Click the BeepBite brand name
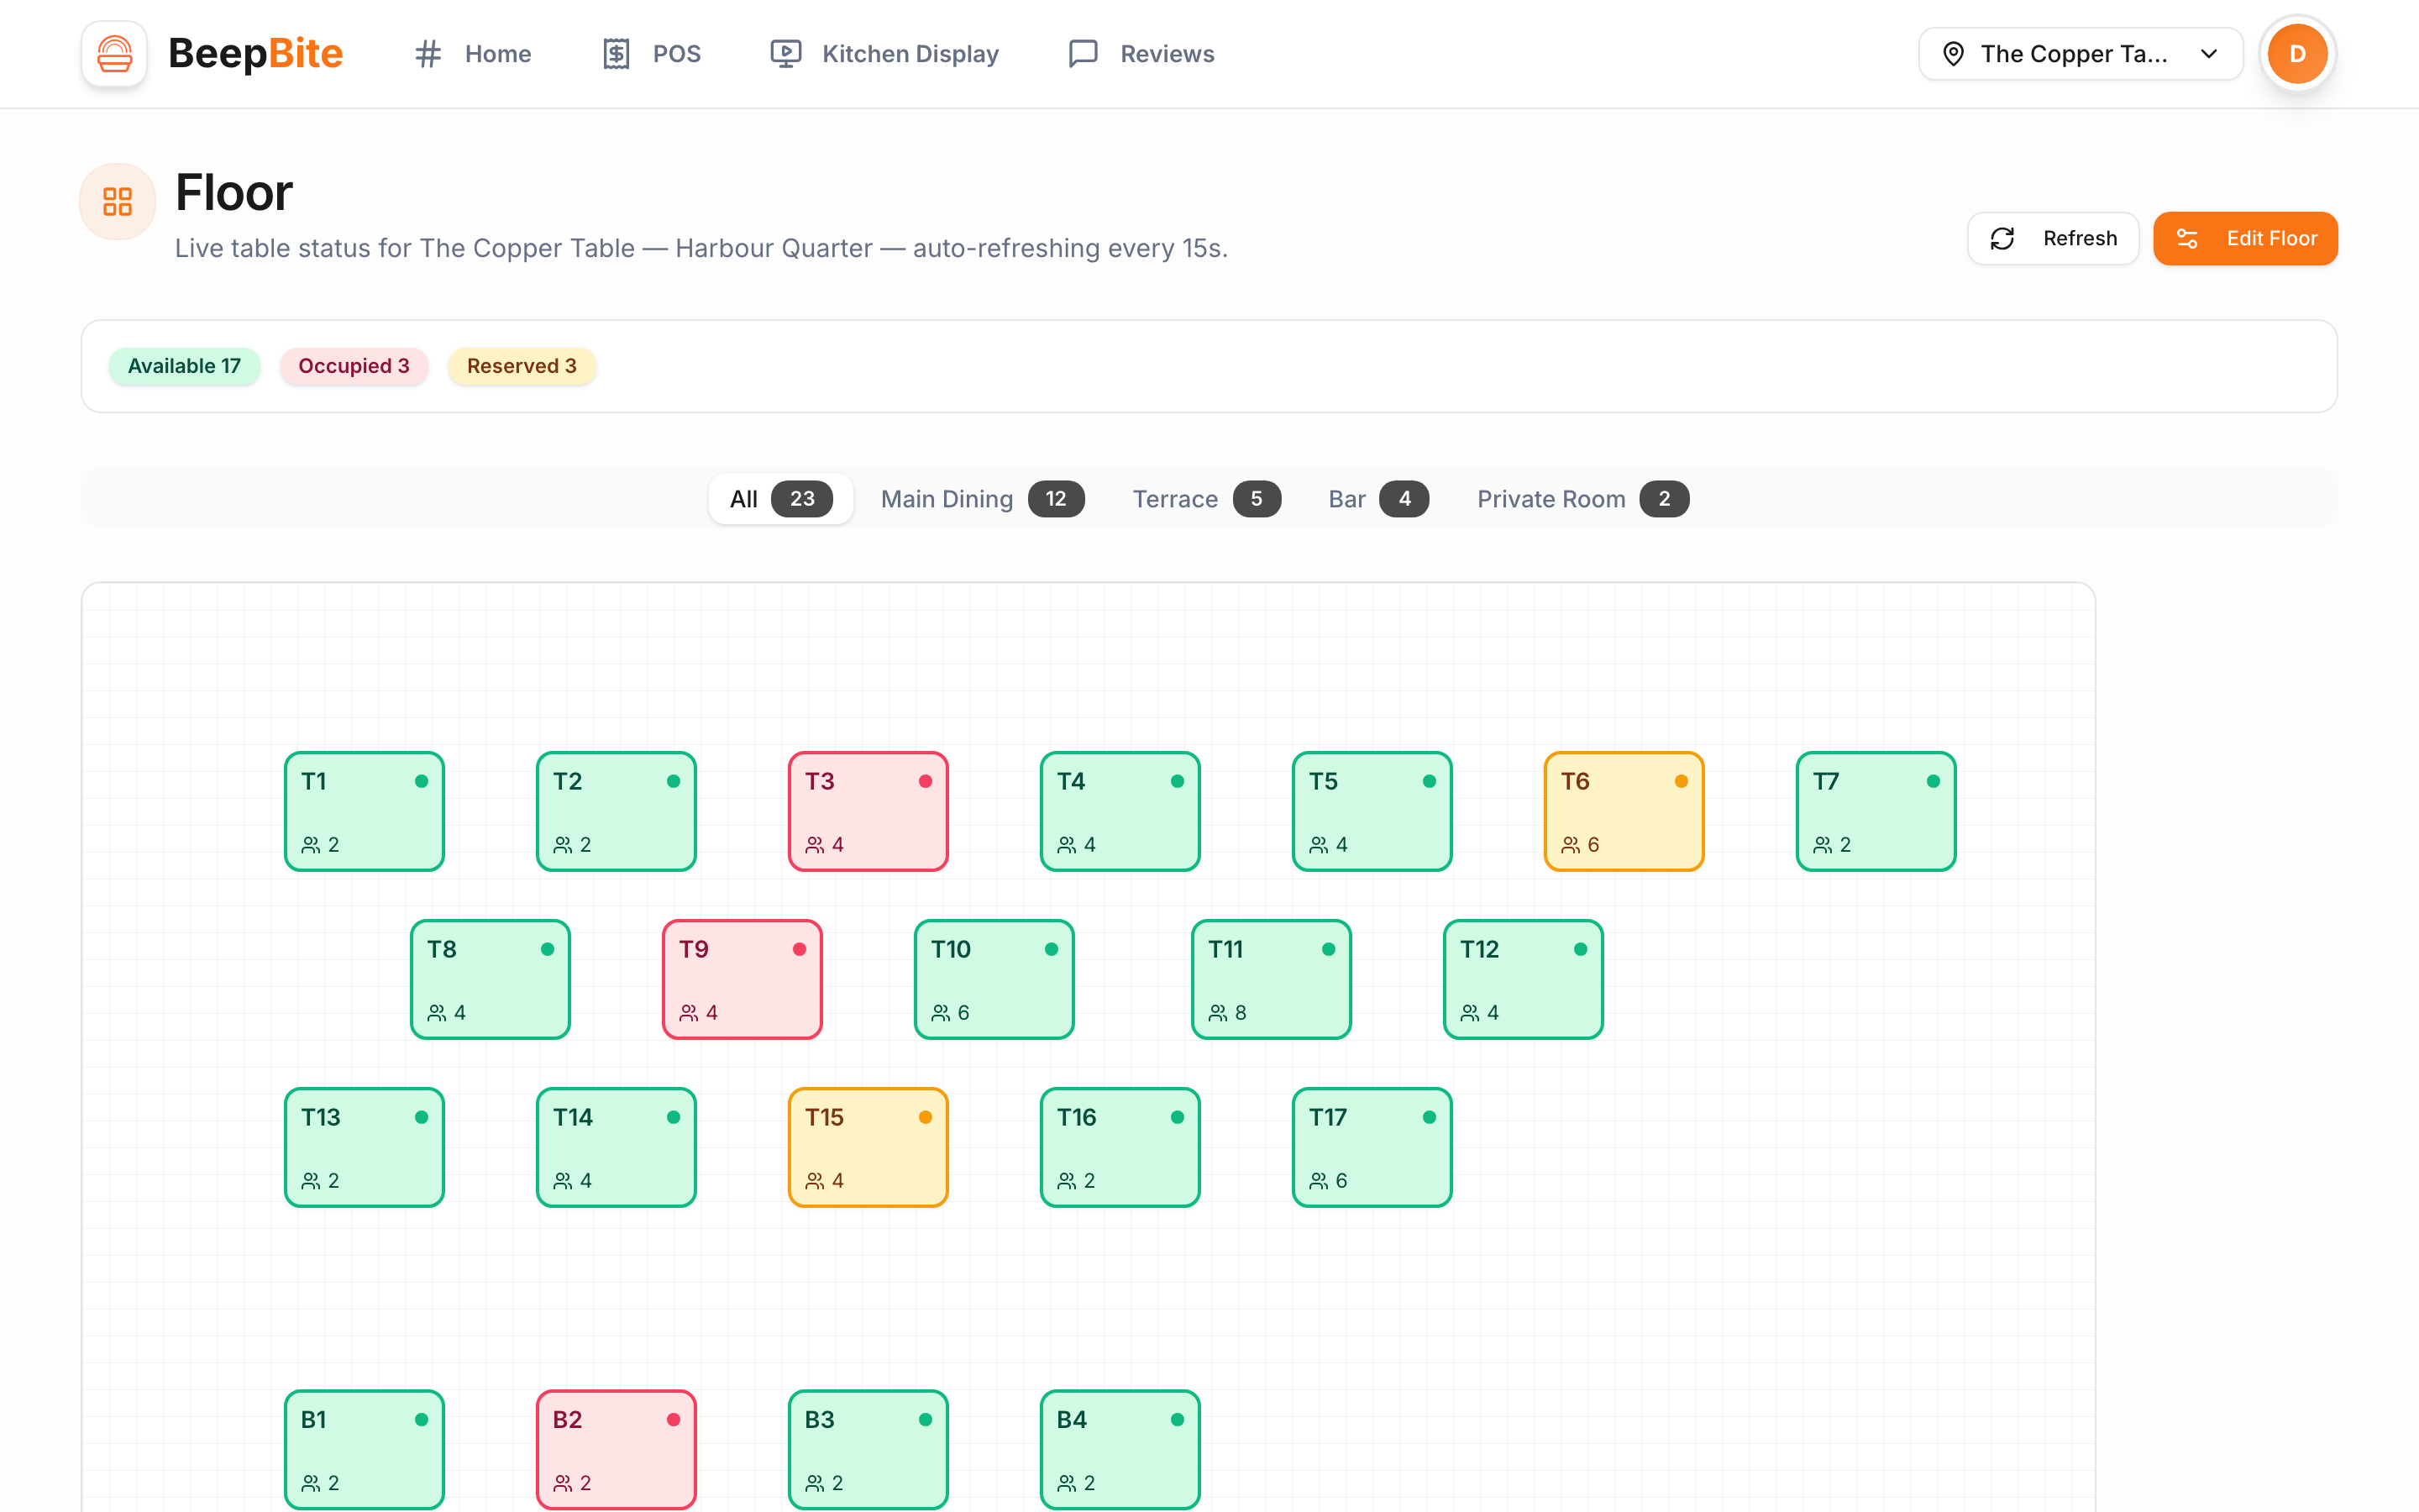Image resolution: width=2419 pixels, height=1512 pixels. tap(254, 54)
